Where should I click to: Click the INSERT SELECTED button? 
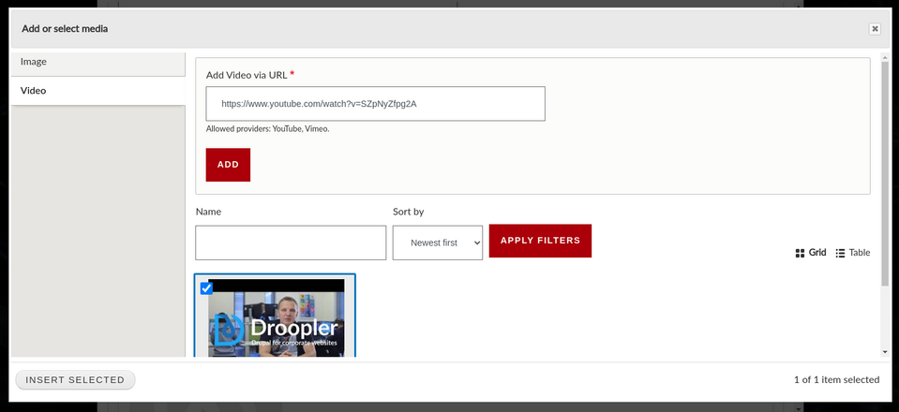(x=75, y=380)
